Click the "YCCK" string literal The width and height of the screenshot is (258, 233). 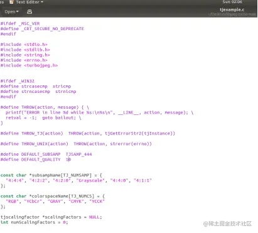tap(97, 202)
